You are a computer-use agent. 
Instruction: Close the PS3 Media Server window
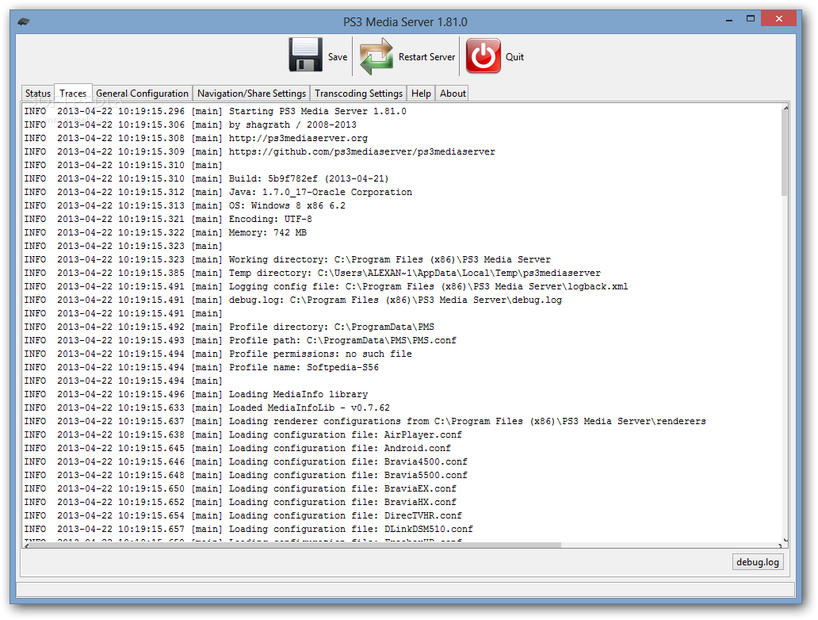click(x=778, y=19)
